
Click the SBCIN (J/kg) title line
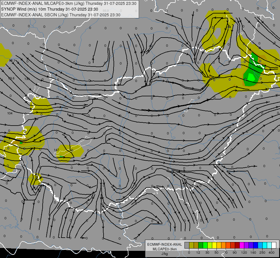(x=61, y=15)
